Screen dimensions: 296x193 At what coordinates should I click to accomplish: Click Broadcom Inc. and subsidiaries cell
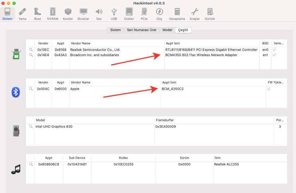tap(95, 55)
